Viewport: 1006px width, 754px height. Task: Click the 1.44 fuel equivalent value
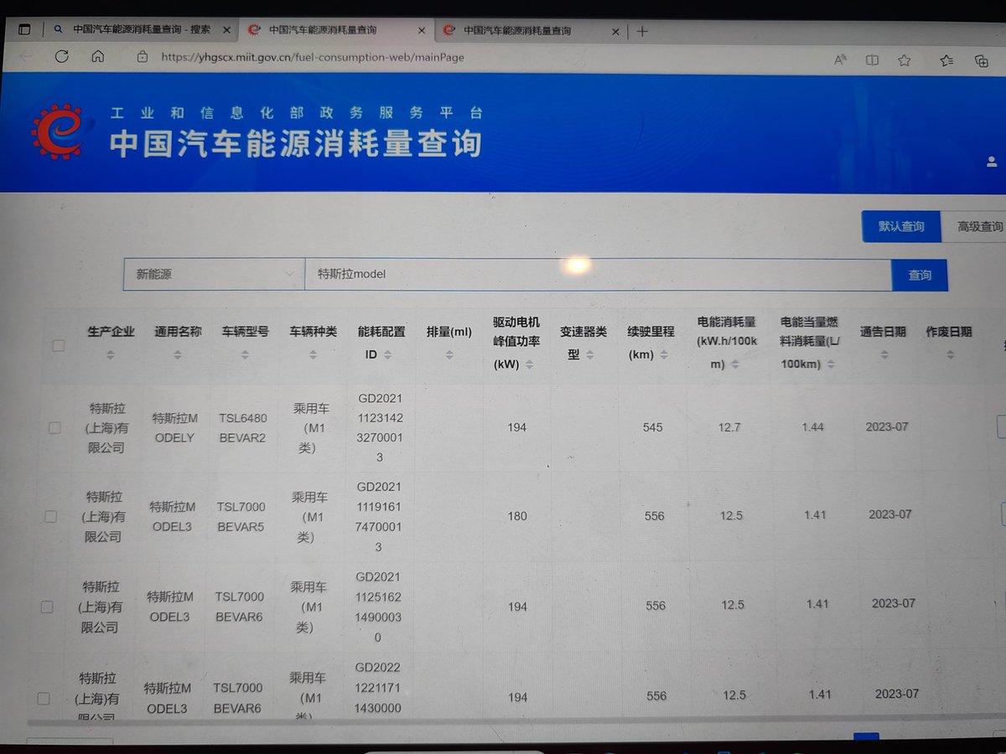pos(812,427)
